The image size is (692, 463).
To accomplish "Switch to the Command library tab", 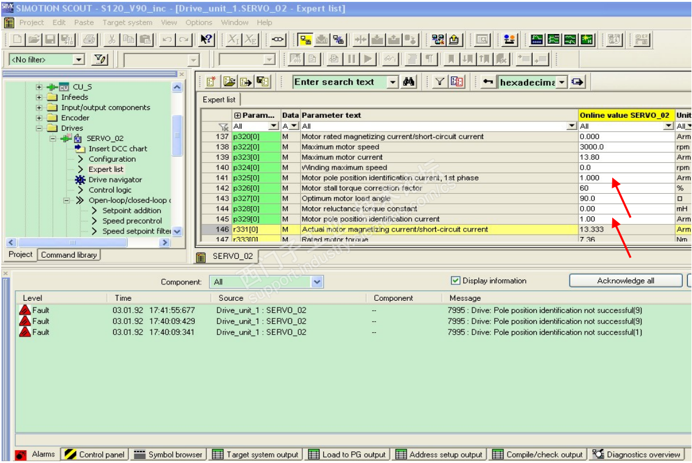I will pos(69,255).
